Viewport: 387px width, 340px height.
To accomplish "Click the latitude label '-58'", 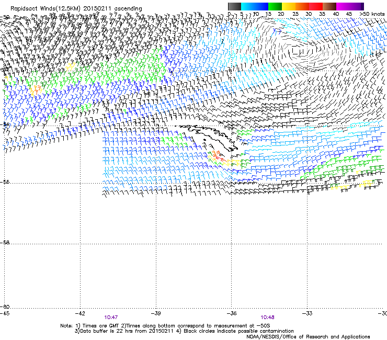I will [x=5, y=243].
